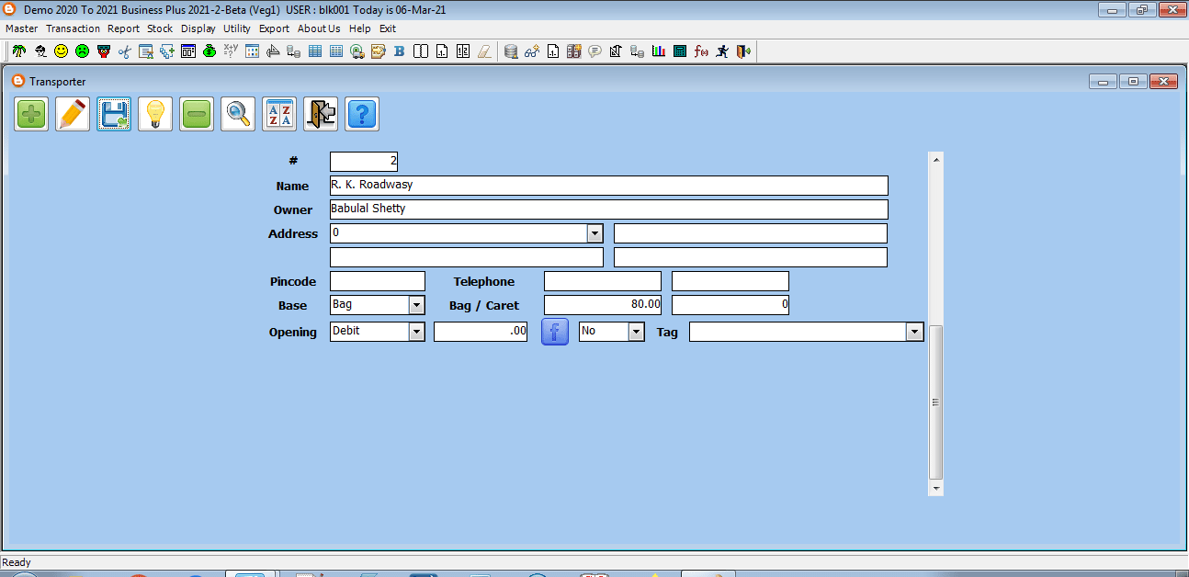Open the Base dropdown showing Bag
The height and width of the screenshot is (577, 1189).
(416, 305)
